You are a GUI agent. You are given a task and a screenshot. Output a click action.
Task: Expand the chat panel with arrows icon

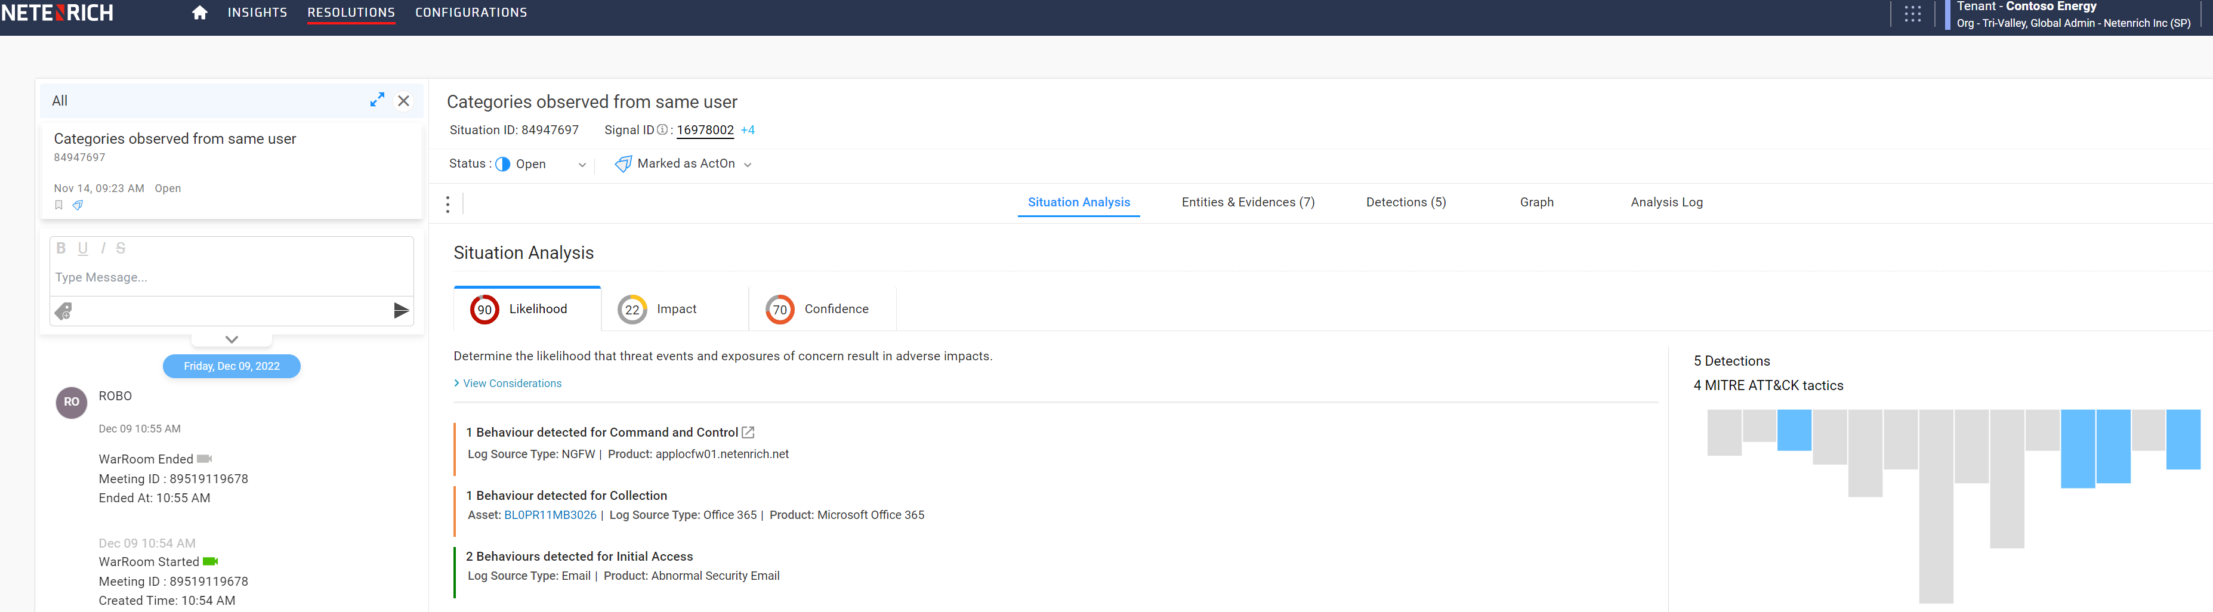(x=376, y=100)
